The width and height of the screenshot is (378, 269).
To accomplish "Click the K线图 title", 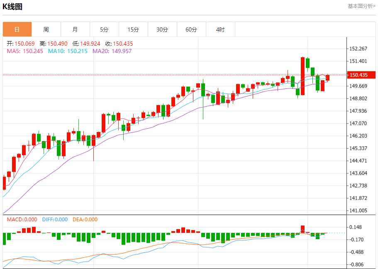I will [x=13, y=7].
